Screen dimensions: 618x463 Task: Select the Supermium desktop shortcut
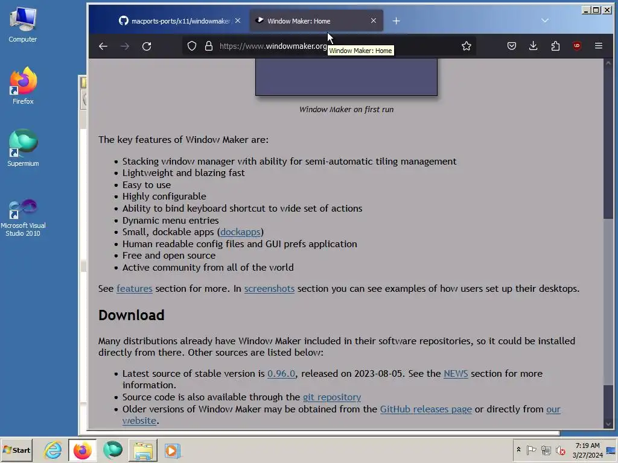pos(23,148)
